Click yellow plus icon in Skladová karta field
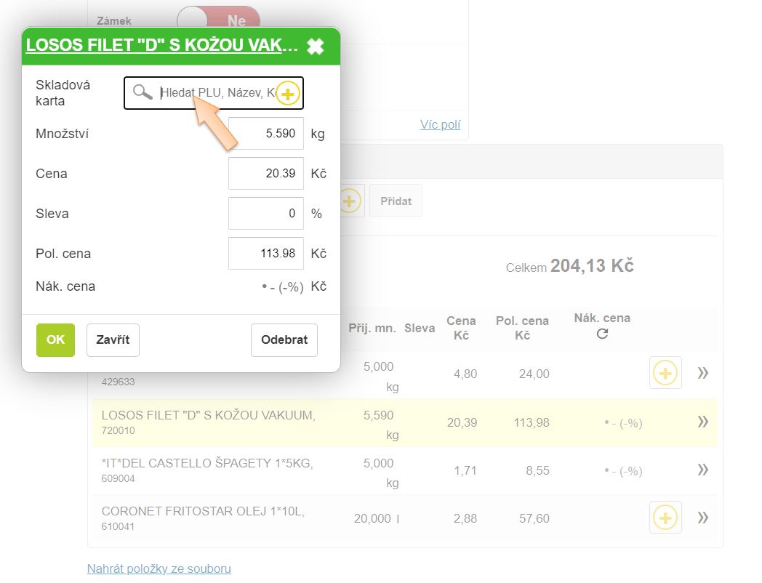Image resolution: width=762 pixels, height=583 pixels. [x=288, y=94]
